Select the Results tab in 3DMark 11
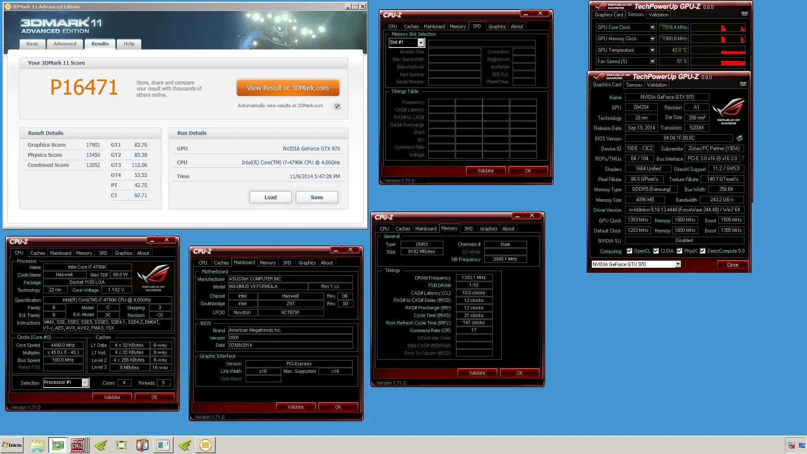Image resolution: width=807 pixels, height=454 pixels. pos(100,44)
